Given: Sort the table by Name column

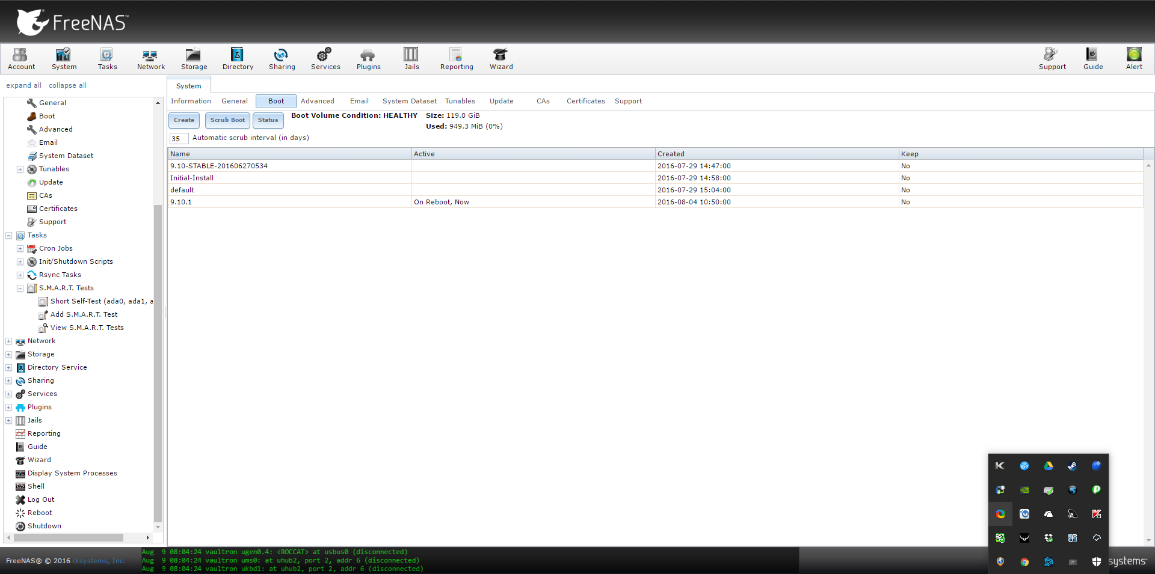Looking at the screenshot, I should point(290,154).
